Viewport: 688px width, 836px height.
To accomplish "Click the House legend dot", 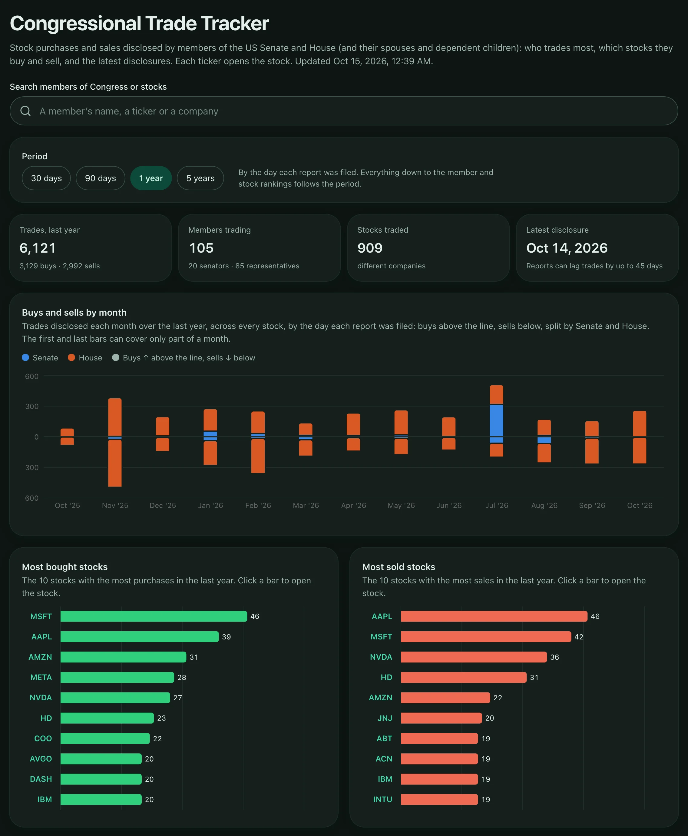I will [71, 357].
